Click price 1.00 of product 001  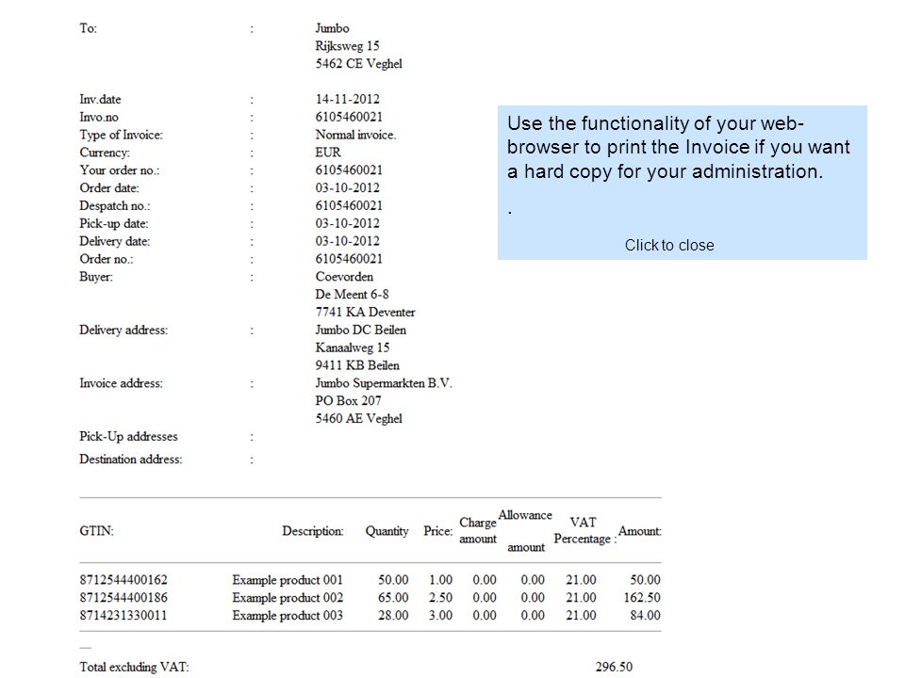pyautogui.click(x=440, y=580)
